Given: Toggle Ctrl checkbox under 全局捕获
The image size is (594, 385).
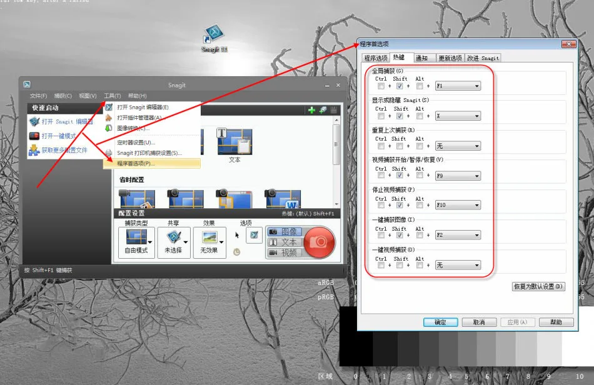Looking at the screenshot, I should pos(381,86).
